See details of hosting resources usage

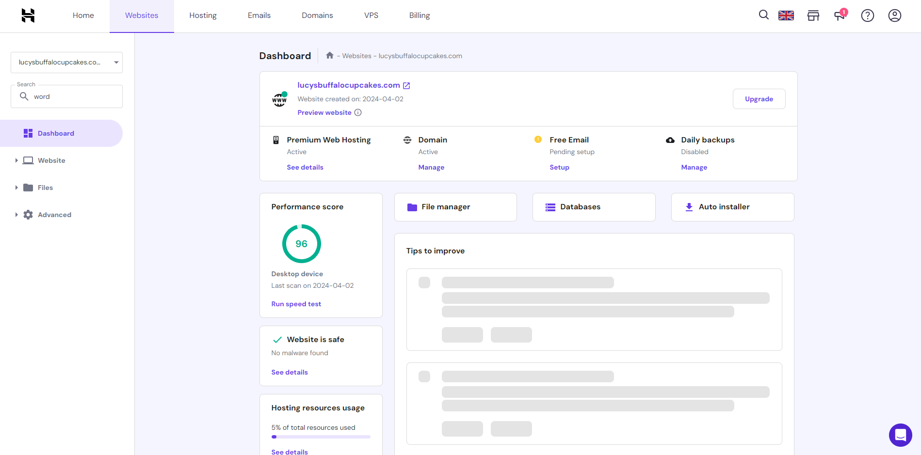290,452
